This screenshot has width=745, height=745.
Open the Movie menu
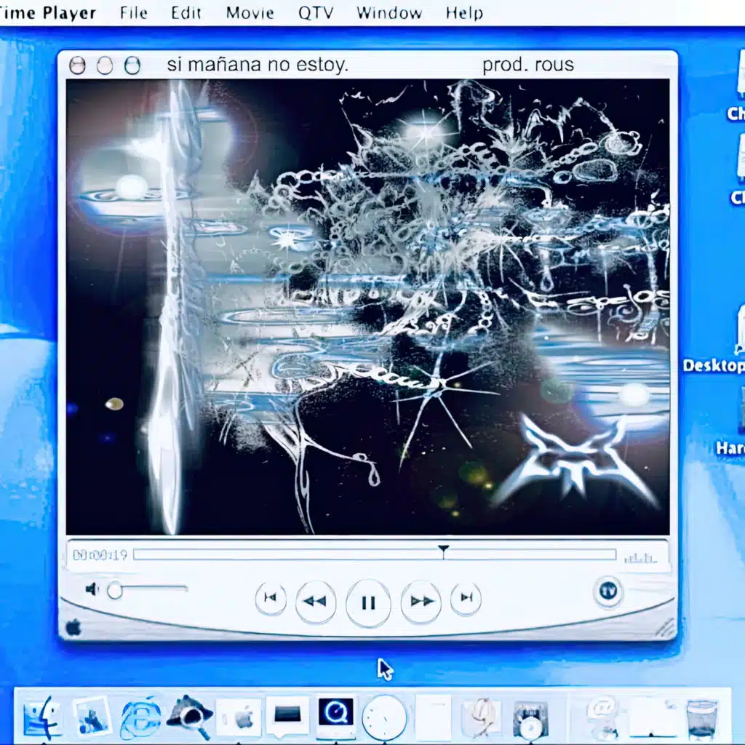tap(251, 12)
